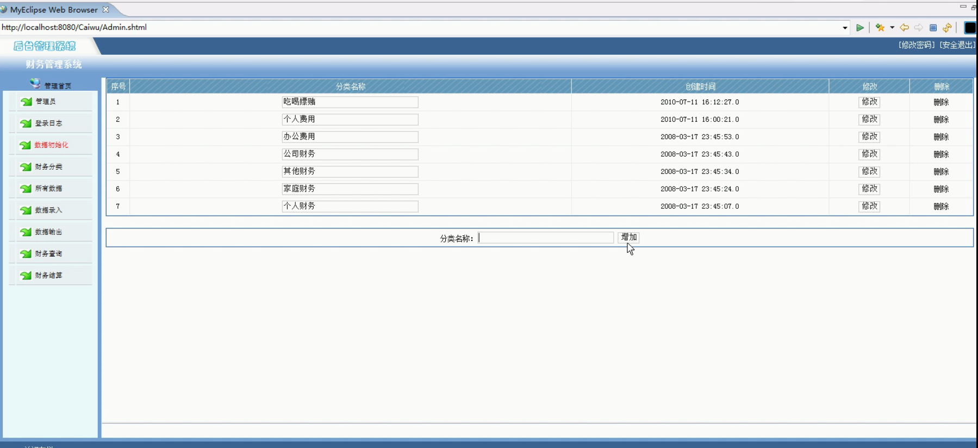The width and height of the screenshot is (978, 448).
Task: Delete row 7 with 删除 link
Action: pyautogui.click(x=941, y=207)
